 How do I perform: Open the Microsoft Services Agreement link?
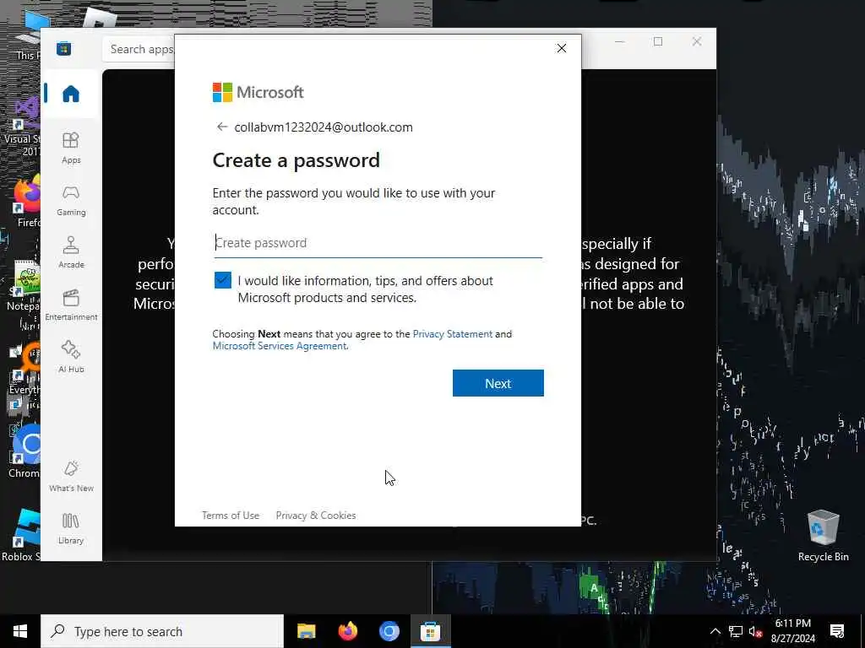280,346
